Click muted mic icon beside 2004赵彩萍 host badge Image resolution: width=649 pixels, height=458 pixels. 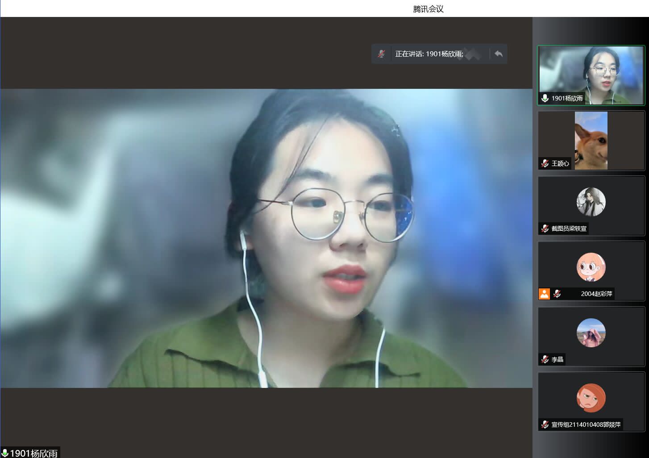pos(557,294)
